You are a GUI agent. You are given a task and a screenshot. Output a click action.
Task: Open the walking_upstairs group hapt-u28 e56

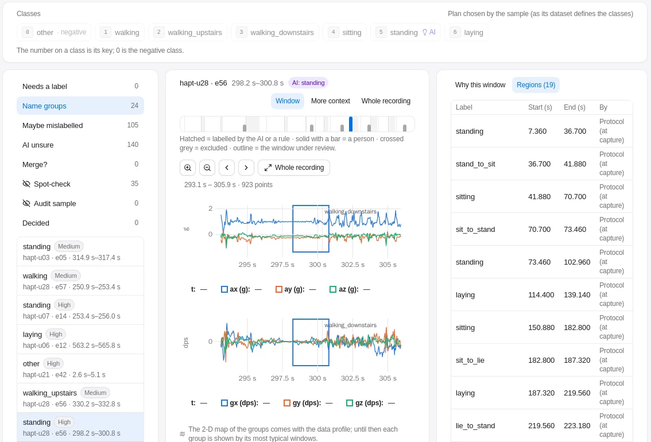[80, 398]
